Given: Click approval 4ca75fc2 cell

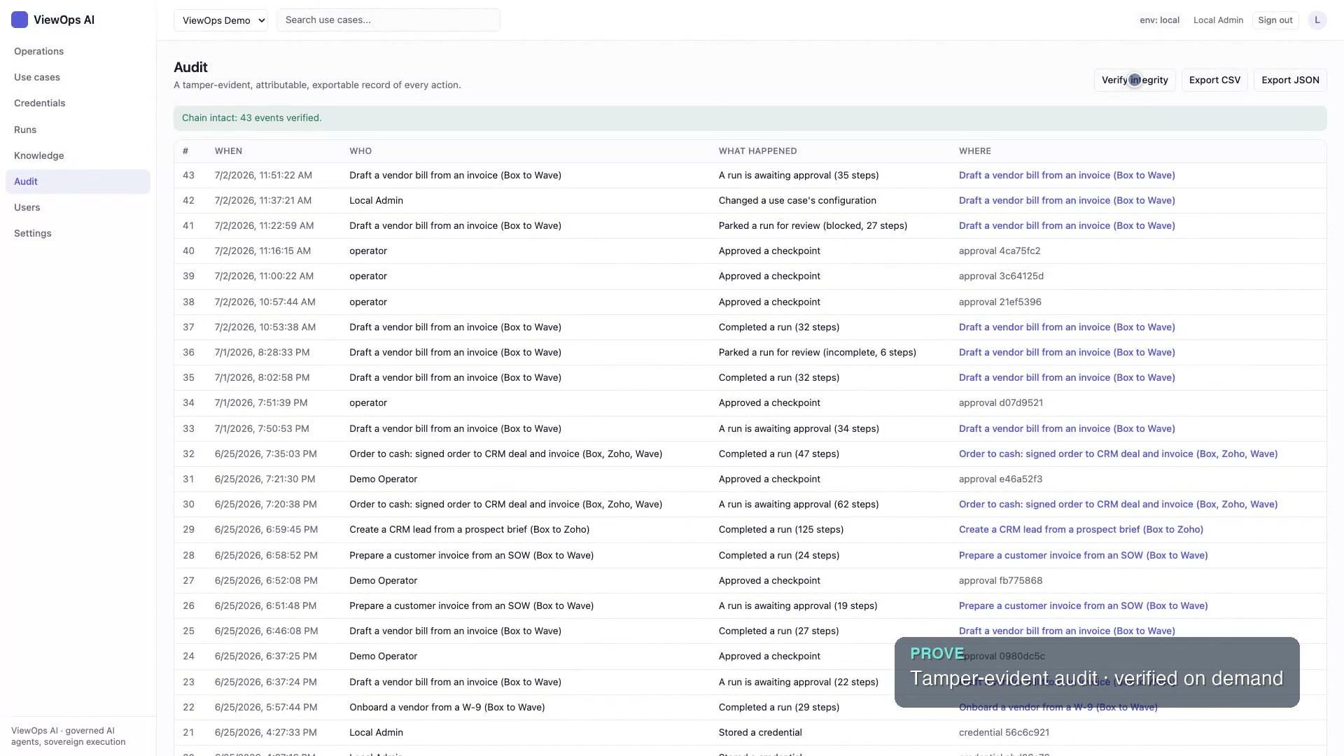Looking at the screenshot, I should click(1000, 251).
